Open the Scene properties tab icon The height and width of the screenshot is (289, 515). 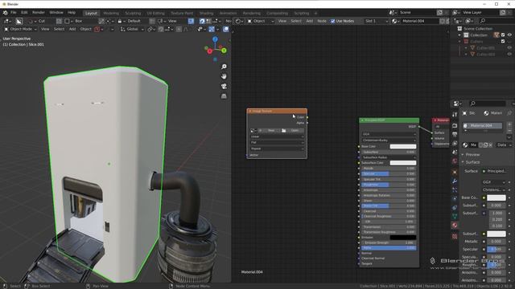pos(455,153)
